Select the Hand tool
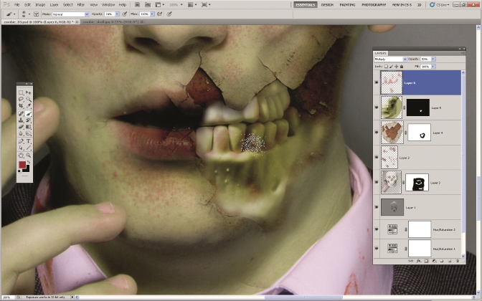 (x=21, y=156)
